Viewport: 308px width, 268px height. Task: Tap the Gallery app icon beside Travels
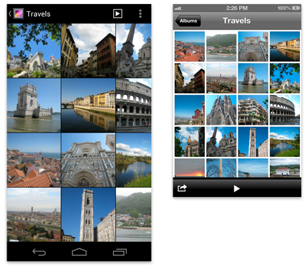pyautogui.click(x=18, y=13)
